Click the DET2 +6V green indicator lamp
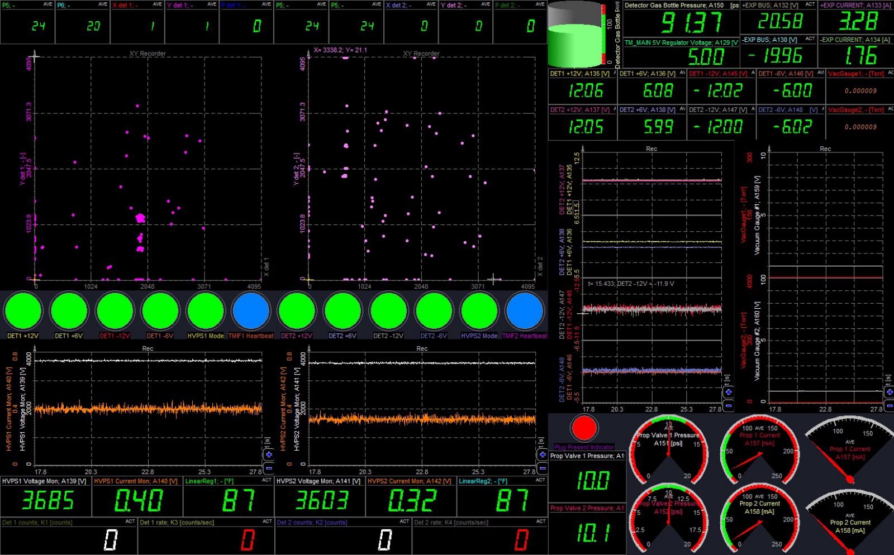This screenshot has height=555, width=894. pyautogui.click(x=343, y=310)
